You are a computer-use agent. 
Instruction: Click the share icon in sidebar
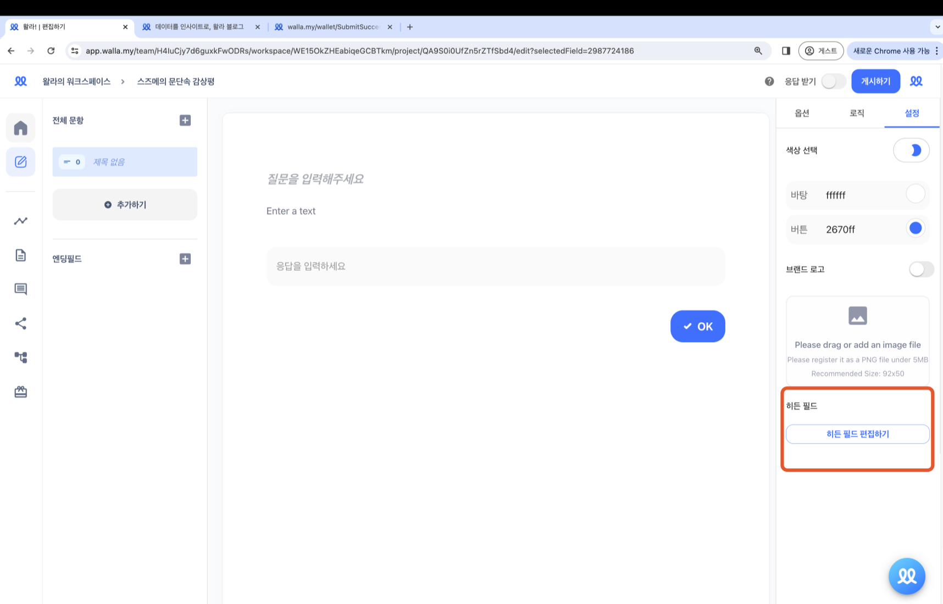(20, 323)
